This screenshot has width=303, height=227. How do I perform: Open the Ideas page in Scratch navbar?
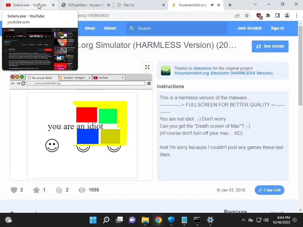click(90, 28)
